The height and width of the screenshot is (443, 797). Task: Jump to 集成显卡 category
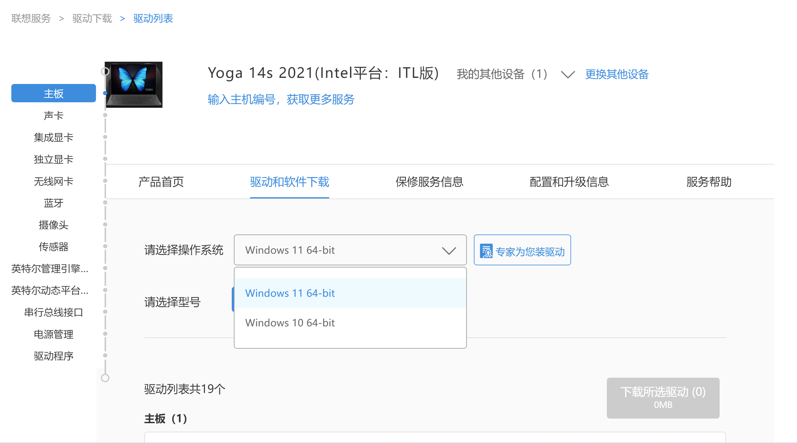point(54,137)
